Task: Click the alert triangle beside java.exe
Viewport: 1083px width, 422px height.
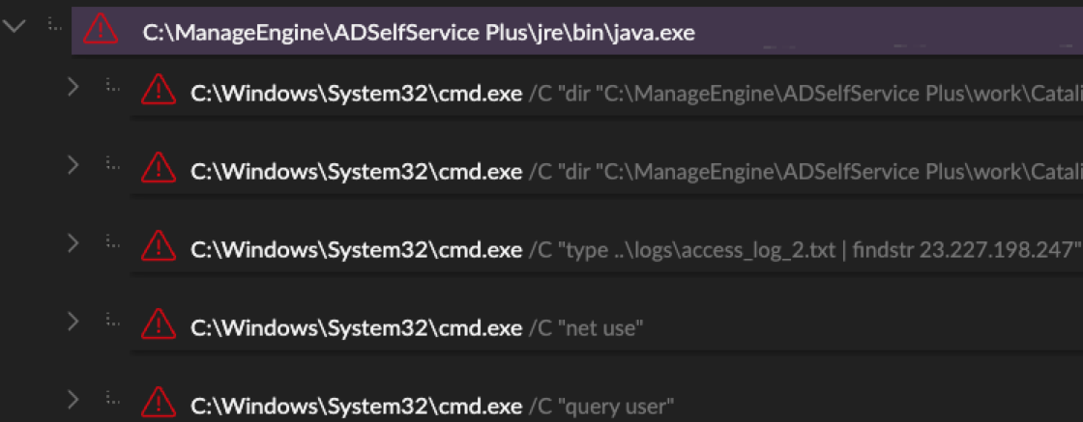Action: [x=100, y=32]
